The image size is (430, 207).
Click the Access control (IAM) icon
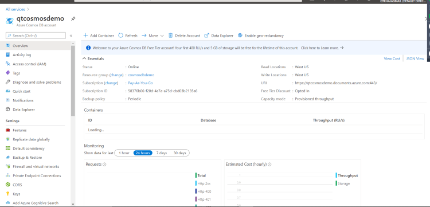click(8, 64)
